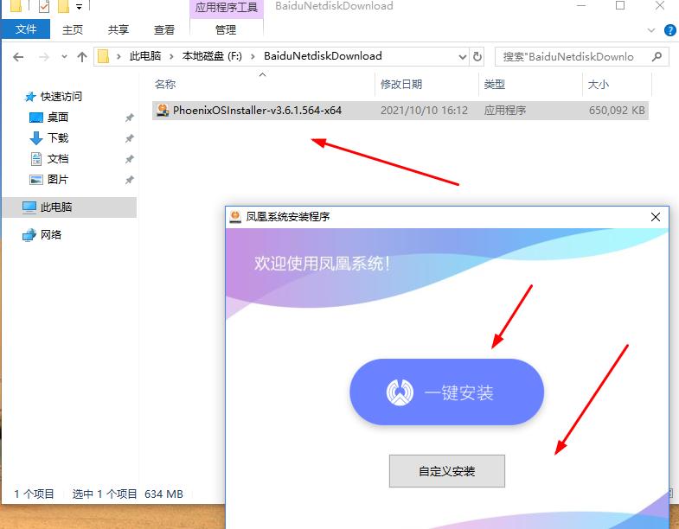Viewport: 679px width, 529px height.
Task: Click the Explorer title bar folder icon
Action: tap(16, 6)
